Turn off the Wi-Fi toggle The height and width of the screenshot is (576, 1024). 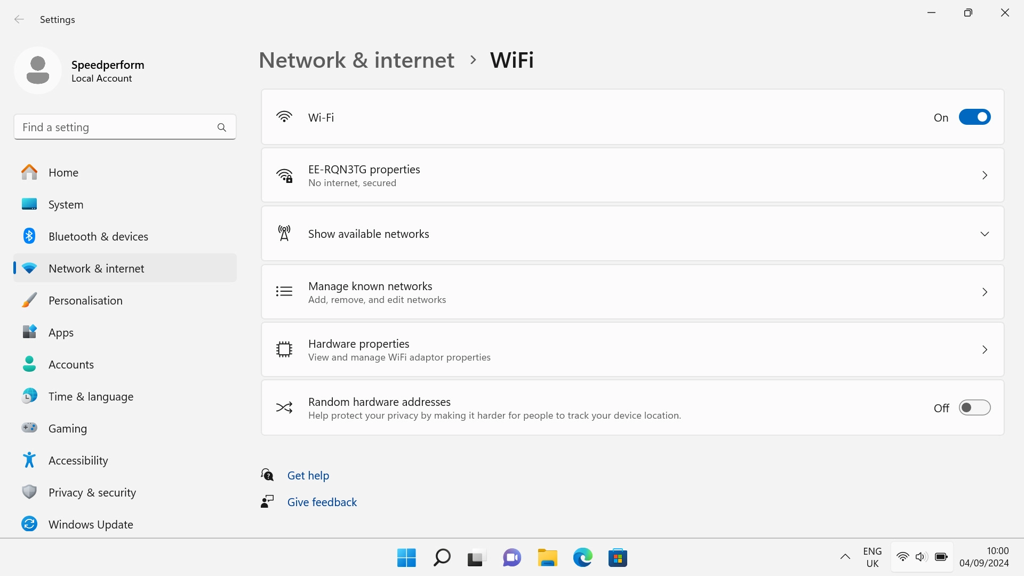click(974, 117)
